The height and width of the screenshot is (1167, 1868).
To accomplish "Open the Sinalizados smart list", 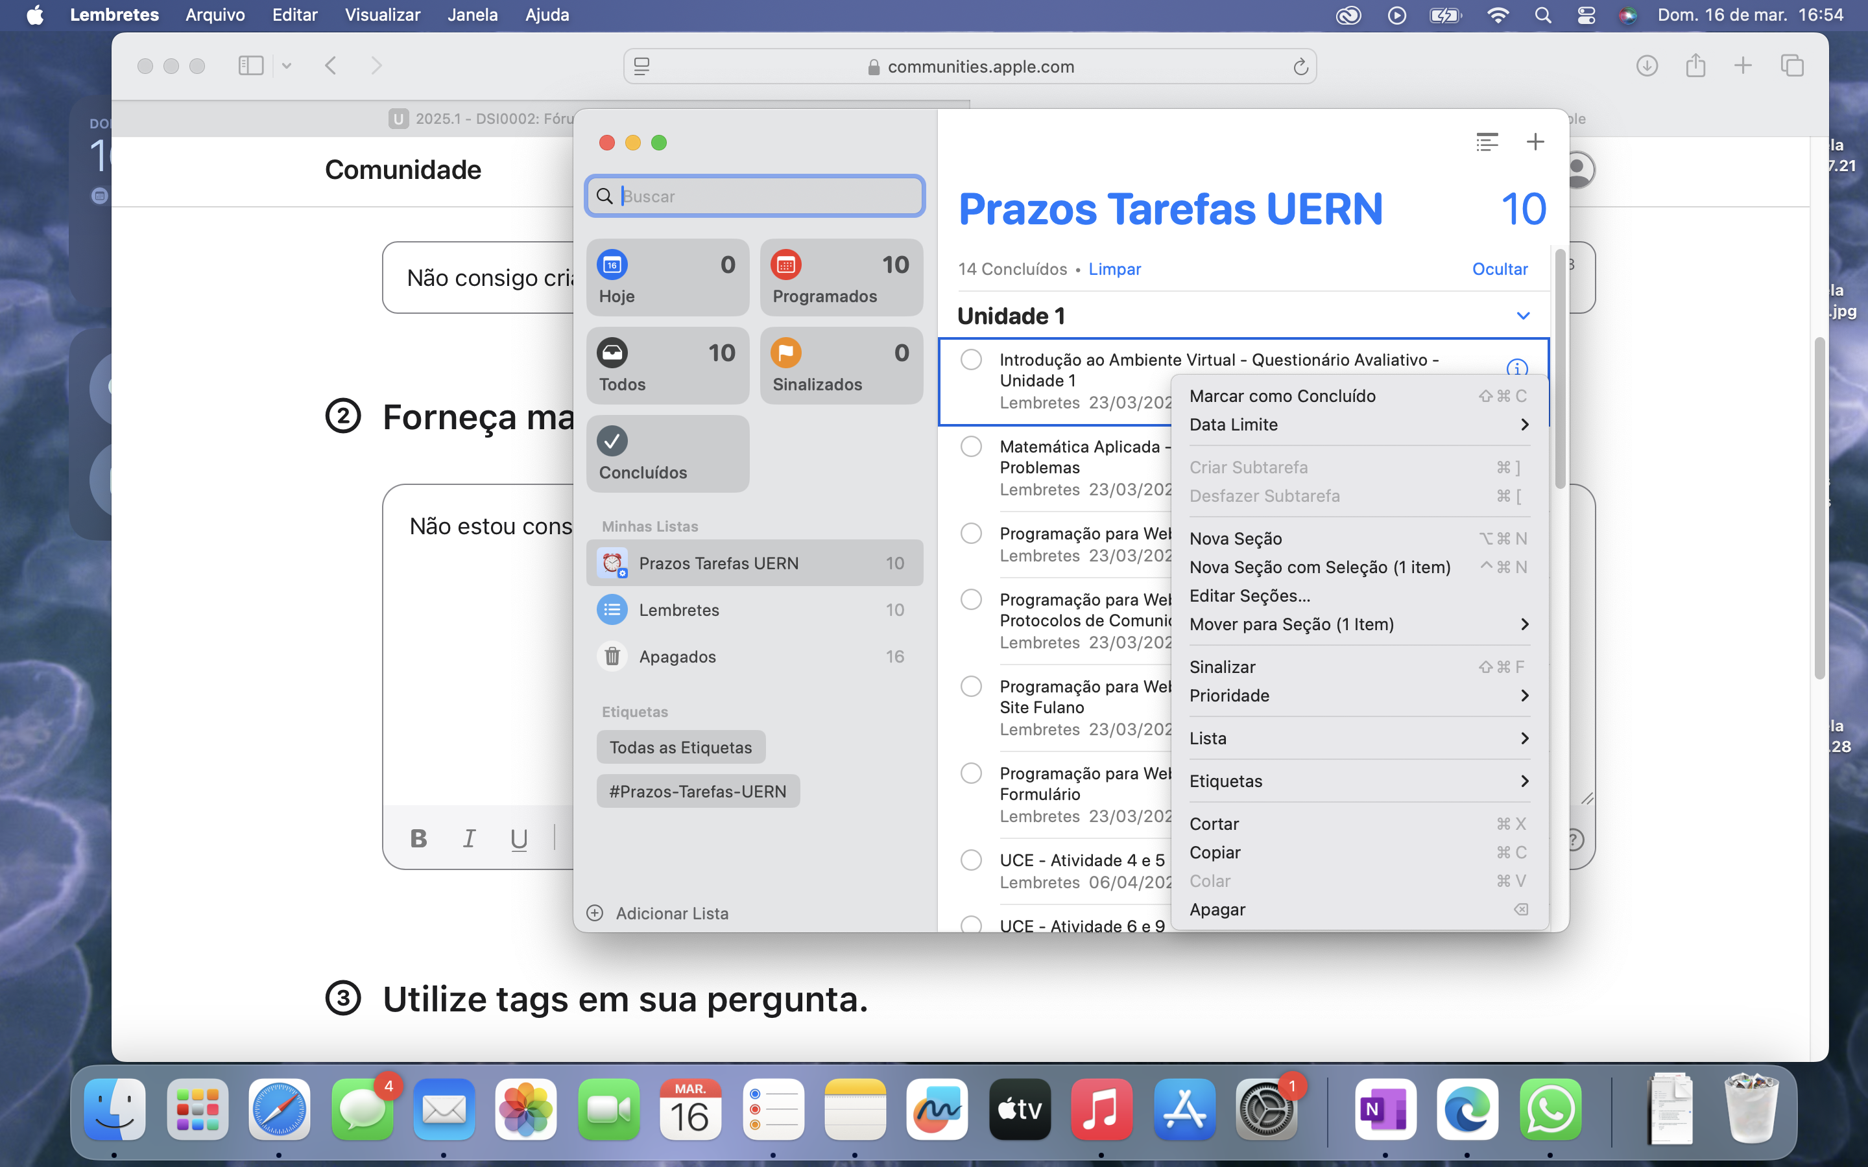I will click(x=841, y=366).
